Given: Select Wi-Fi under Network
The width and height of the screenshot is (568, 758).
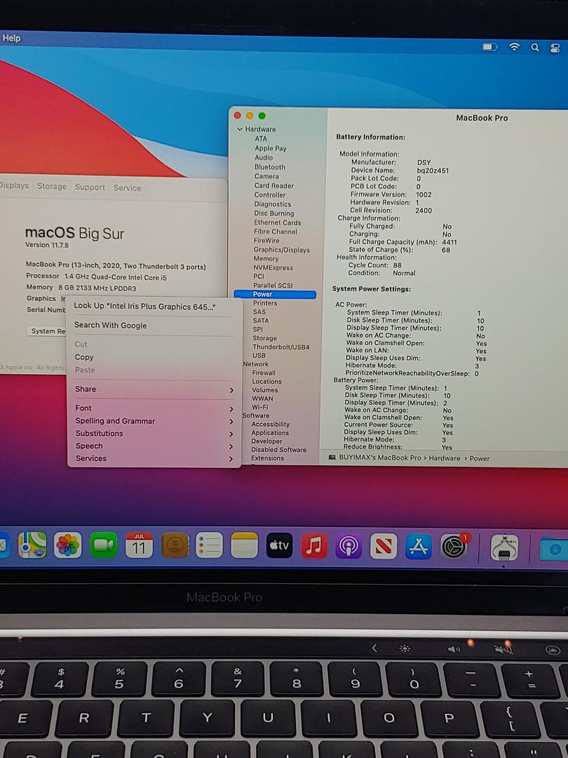Looking at the screenshot, I should click(260, 408).
